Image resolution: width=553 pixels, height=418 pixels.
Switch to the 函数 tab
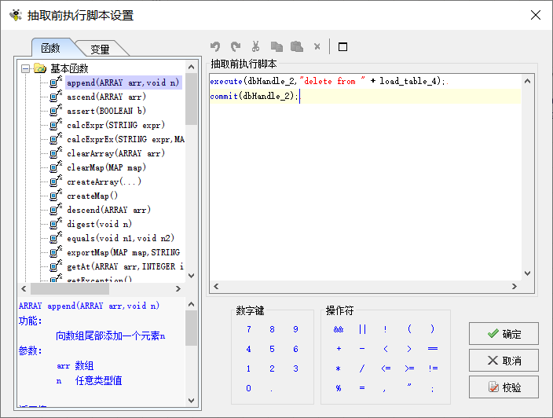coord(51,48)
